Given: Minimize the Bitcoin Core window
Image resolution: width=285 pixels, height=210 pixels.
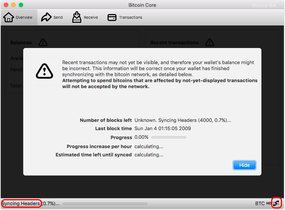Looking at the screenshot, I should point(13,5).
